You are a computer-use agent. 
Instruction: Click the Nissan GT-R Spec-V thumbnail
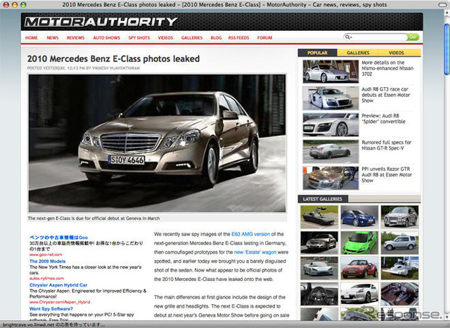pyautogui.click(x=330, y=152)
